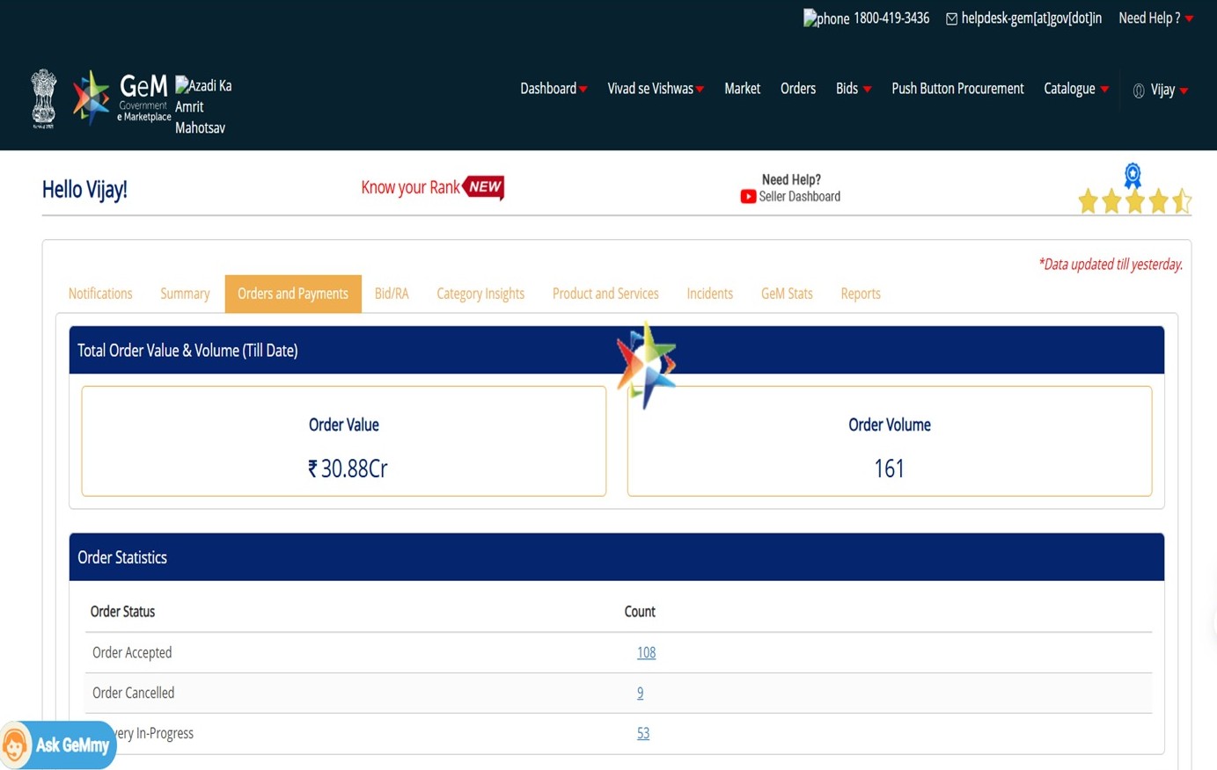The image size is (1217, 770).
Task: Click the Delivery In-Progress count 53 link
Action: (643, 733)
